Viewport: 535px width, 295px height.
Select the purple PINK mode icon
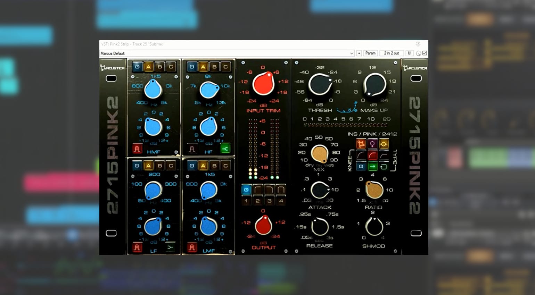tap(372, 144)
